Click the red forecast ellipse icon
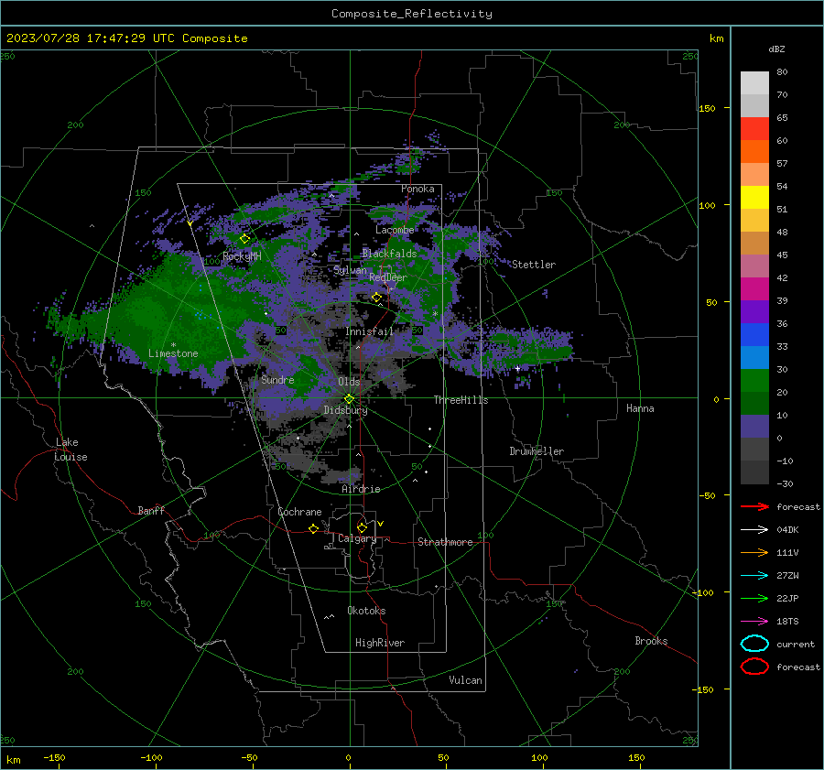Image resolution: width=824 pixels, height=770 pixels. [x=754, y=667]
